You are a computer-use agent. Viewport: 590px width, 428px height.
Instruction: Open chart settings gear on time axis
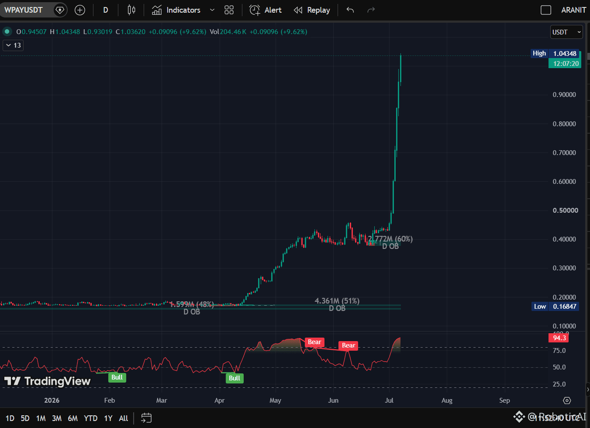(x=567, y=400)
